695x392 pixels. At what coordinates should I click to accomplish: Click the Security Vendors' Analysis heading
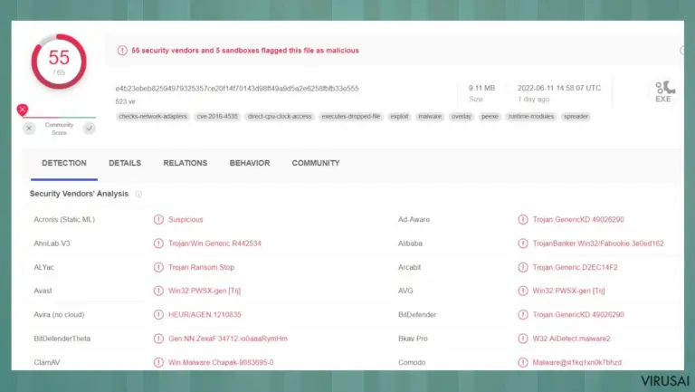click(x=79, y=194)
